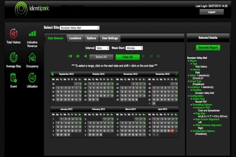236x157 pixels.
Task: Click the Last Login timestamp text
Action: (x=212, y=6)
